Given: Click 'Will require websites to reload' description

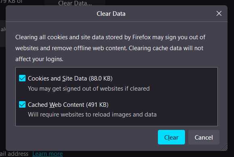Looking at the screenshot, I should click(x=92, y=115).
